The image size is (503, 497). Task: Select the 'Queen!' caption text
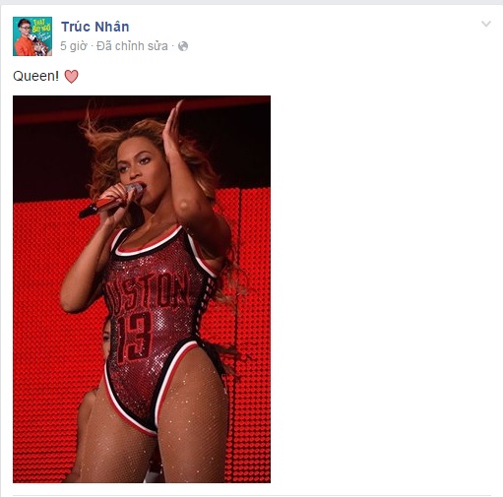tap(35, 76)
